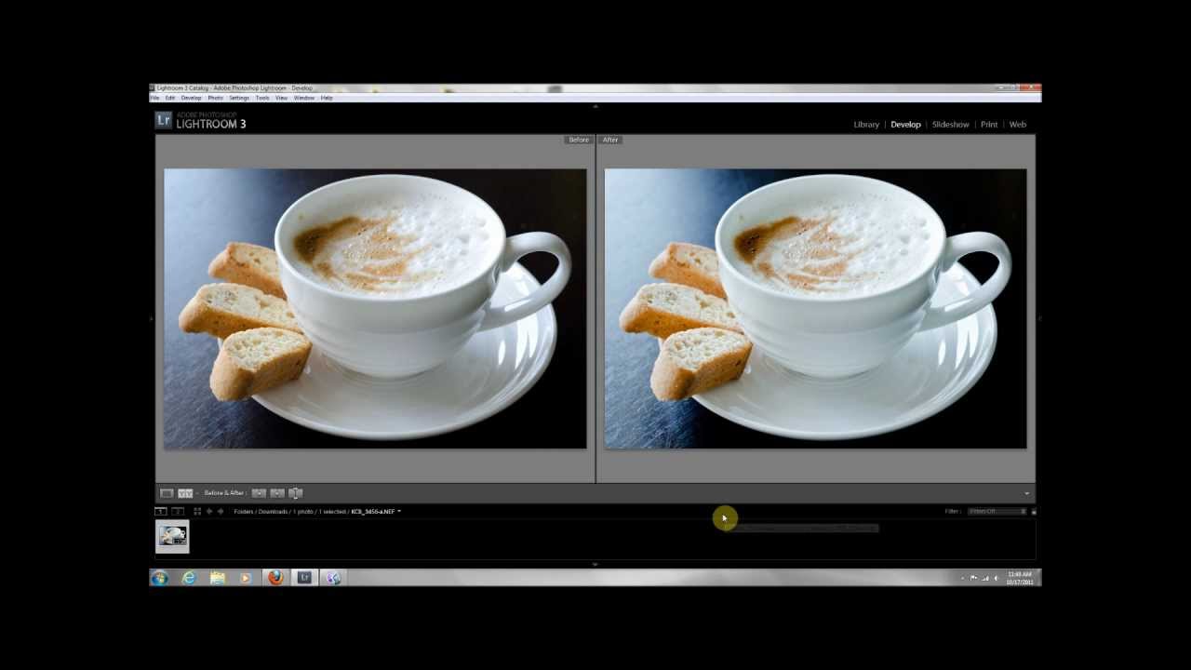The width and height of the screenshot is (1191, 670).
Task: Open Filters Off dropdown in filmstrip
Action: tap(997, 511)
